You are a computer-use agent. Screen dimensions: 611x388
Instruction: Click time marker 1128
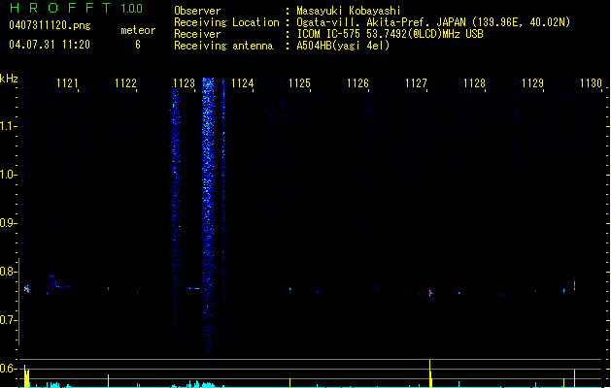tap(474, 83)
